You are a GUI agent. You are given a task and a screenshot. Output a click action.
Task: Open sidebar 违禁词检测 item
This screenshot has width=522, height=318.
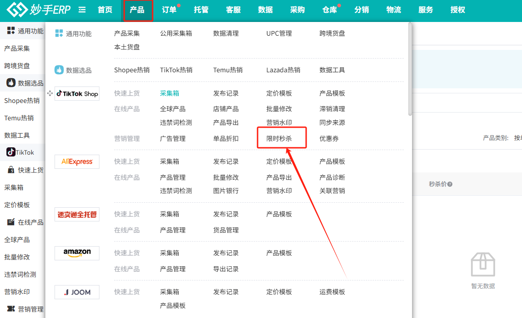(x=20, y=275)
